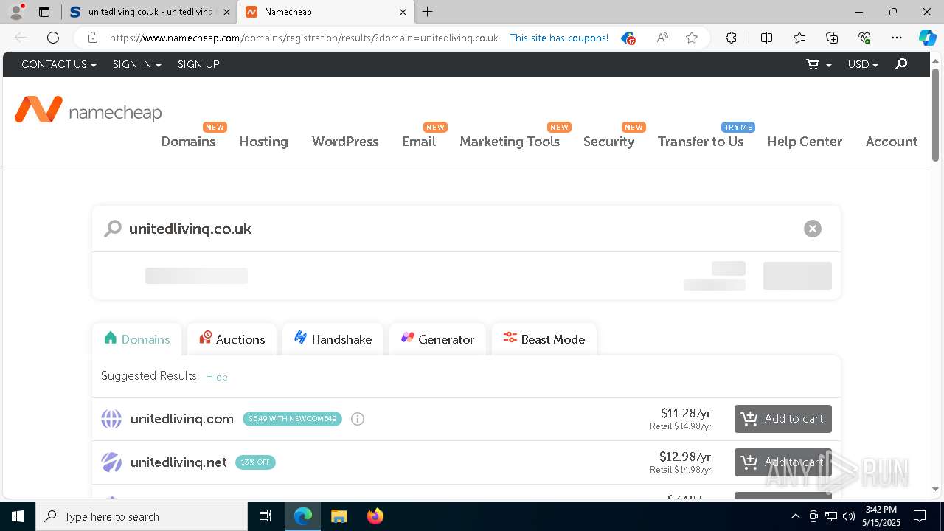The height and width of the screenshot is (531, 944).
Task: Close the Namecheap tab
Action: click(x=403, y=12)
